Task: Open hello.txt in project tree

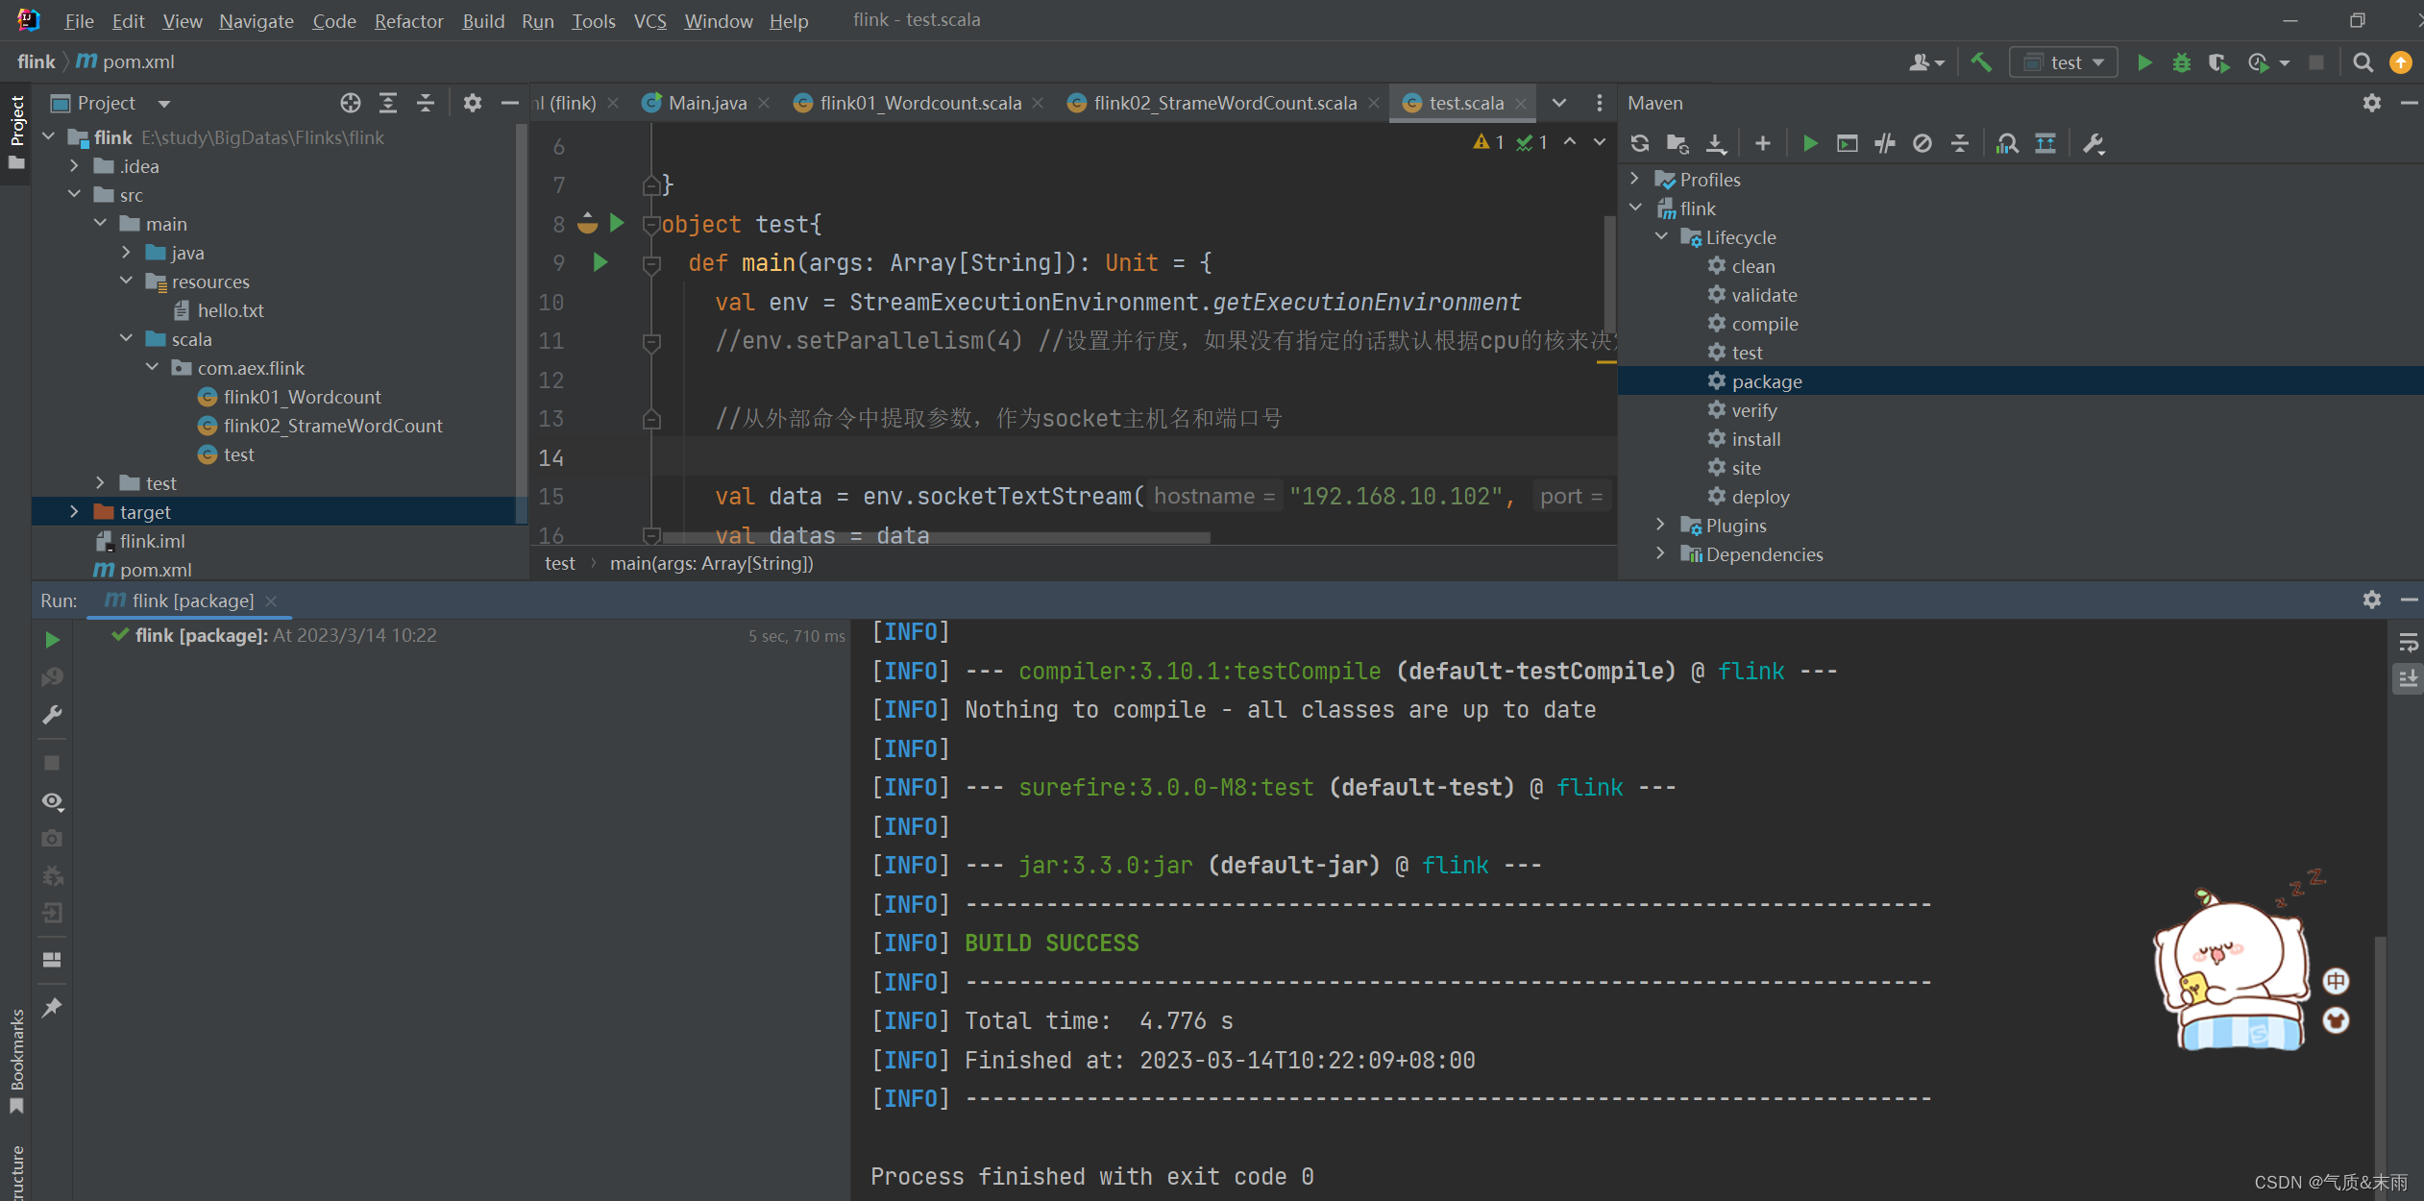Action: pyautogui.click(x=230, y=310)
